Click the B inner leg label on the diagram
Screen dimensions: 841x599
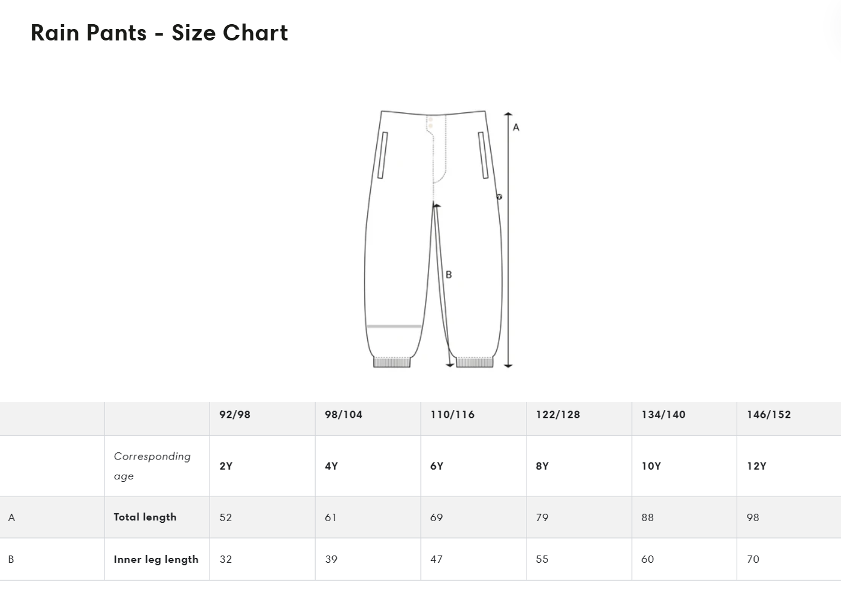(x=449, y=275)
